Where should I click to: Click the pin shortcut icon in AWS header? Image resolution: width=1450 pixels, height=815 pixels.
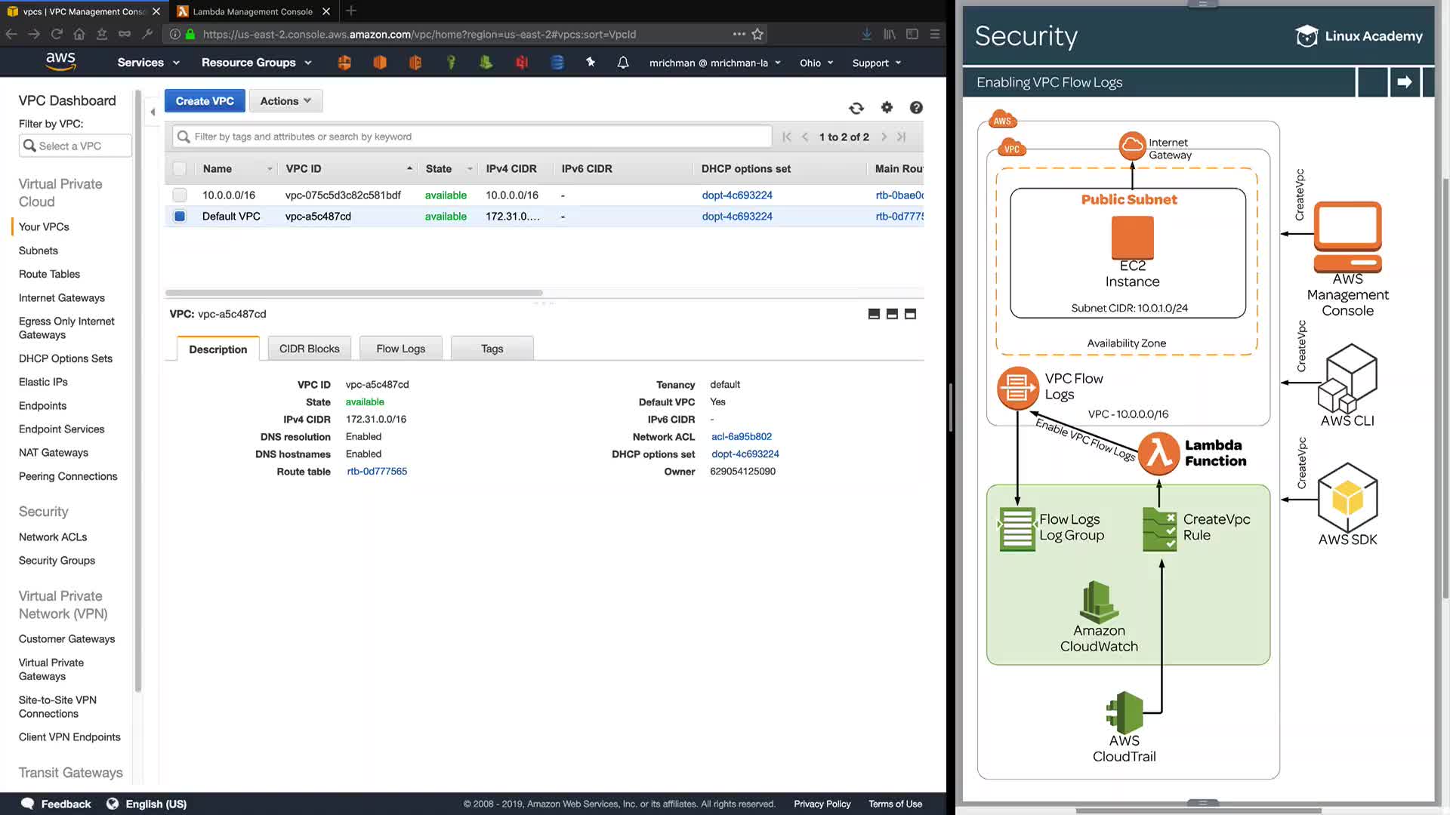[591, 63]
